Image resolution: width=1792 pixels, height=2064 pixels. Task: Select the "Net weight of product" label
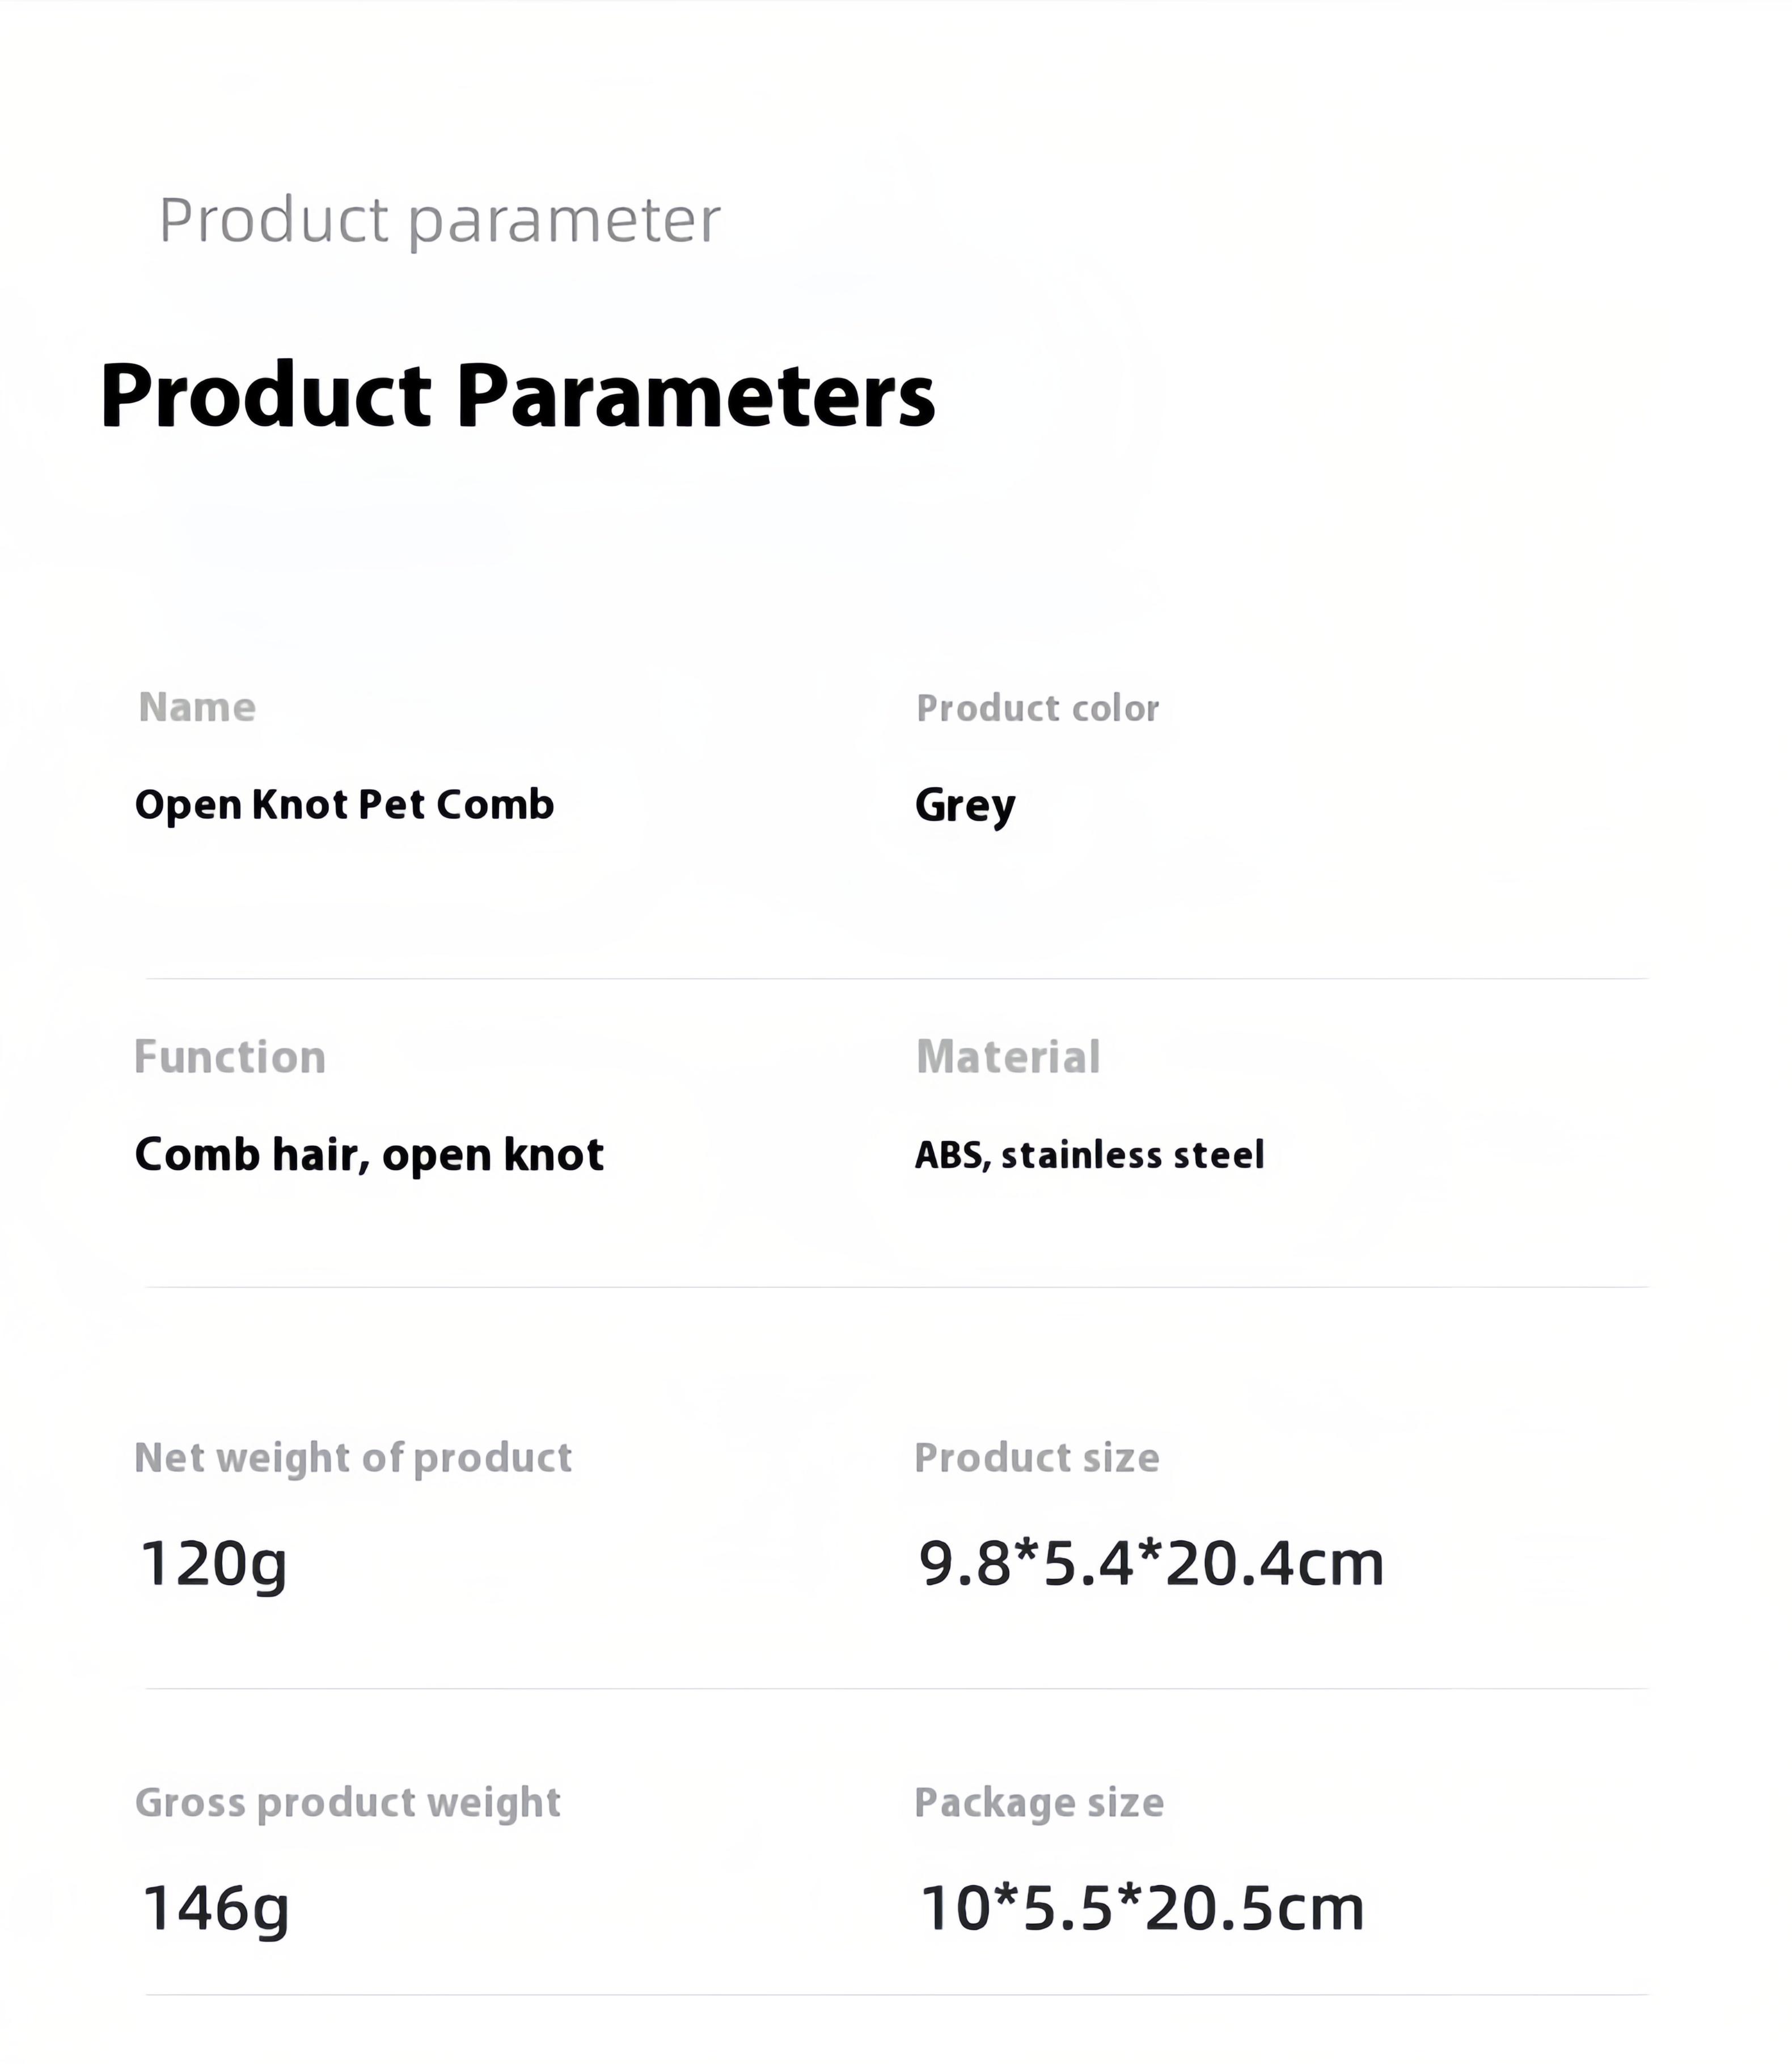353,1458
